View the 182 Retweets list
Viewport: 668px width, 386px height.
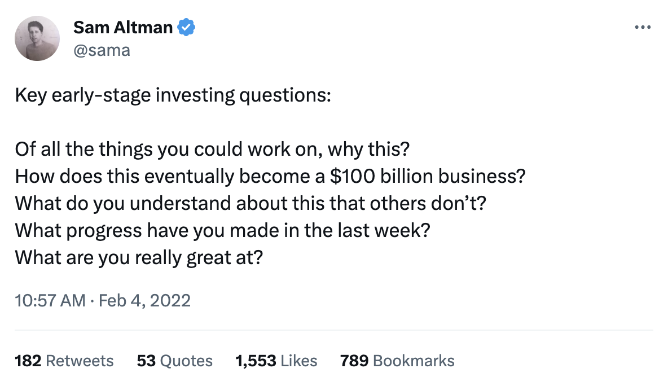[x=64, y=361]
